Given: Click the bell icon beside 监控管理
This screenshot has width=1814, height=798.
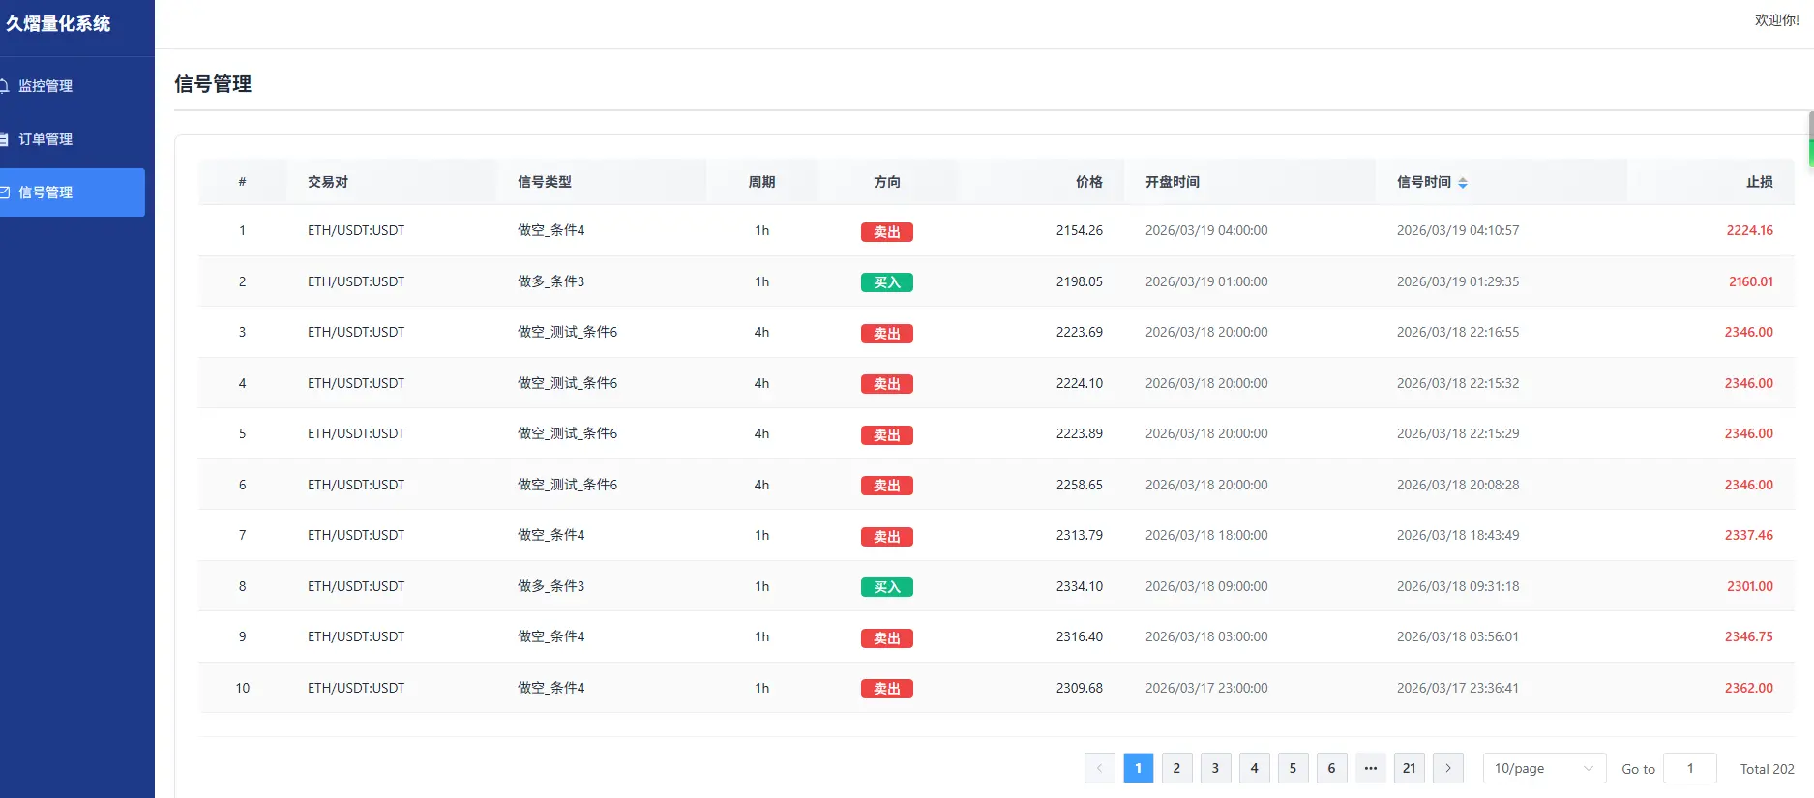Looking at the screenshot, I should coord(5,86).
